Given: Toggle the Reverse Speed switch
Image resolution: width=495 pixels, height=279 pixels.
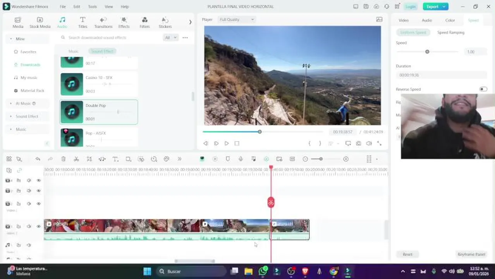Looking at the screenshot, I should [483, 89].
